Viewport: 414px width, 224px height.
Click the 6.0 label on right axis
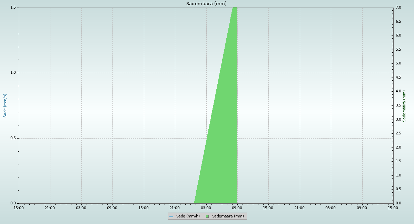point(398,35)
